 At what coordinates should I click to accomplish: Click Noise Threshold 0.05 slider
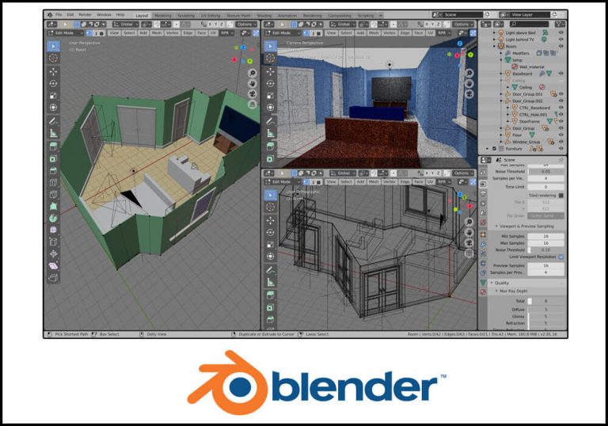pyautogui.click(x=546, y=172)
